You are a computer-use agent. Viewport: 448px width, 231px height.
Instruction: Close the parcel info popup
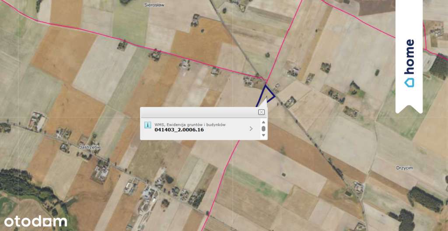(x=261, y=112)
